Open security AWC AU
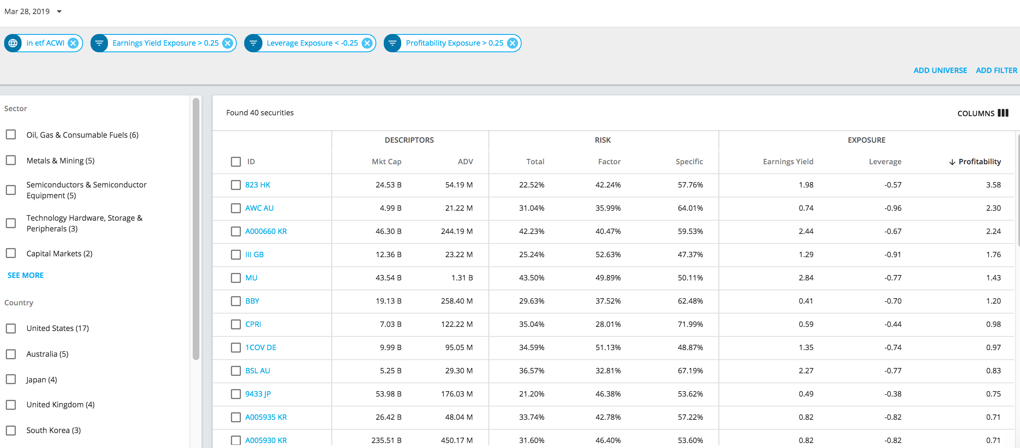The image size is (1020, 448). [x=259, y=208]
